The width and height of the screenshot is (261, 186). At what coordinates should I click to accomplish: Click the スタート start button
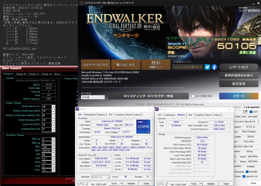point(239,96)
